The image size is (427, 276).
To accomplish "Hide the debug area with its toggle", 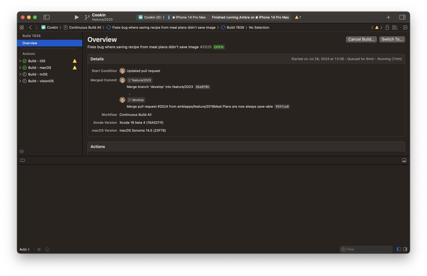I will [x=404, y=160].
